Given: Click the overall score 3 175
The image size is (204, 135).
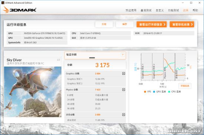Looking at the screenshot, I should pyautogui.click(x=102, y=65).
